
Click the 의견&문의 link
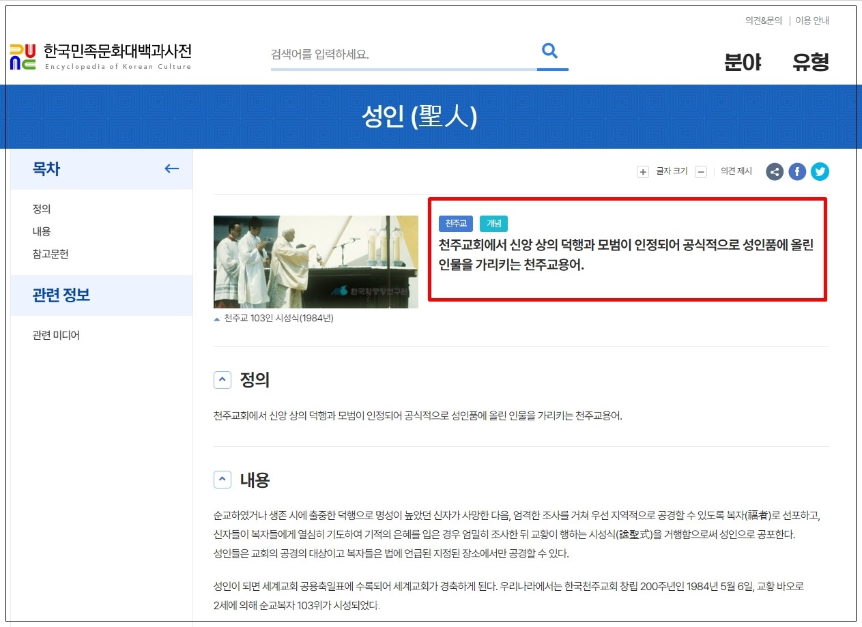tap(763, 20)
